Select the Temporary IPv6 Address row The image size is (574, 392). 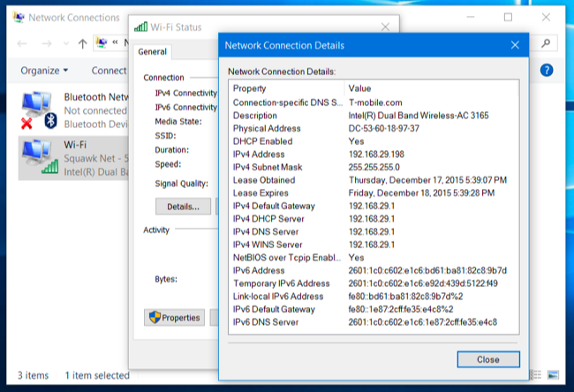pos(374,283)
